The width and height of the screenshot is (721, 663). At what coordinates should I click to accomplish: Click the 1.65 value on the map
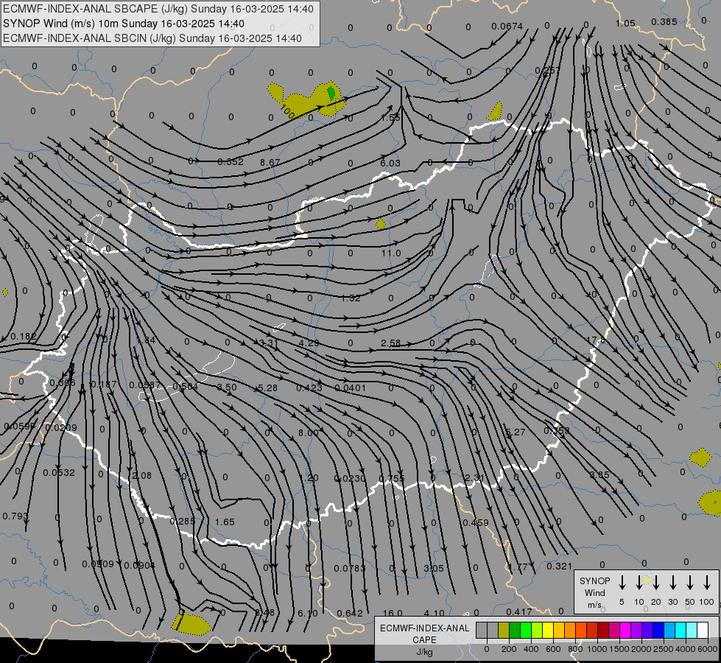tap(225, 522)
